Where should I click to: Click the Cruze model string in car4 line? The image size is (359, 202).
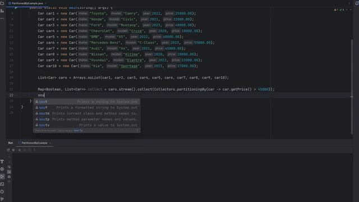click(137, 31)
